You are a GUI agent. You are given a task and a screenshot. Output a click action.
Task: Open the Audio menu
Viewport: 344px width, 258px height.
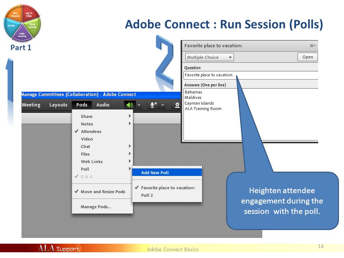click(103, 105)
